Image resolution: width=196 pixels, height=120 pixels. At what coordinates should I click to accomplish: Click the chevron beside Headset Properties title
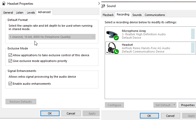[99, 3]
